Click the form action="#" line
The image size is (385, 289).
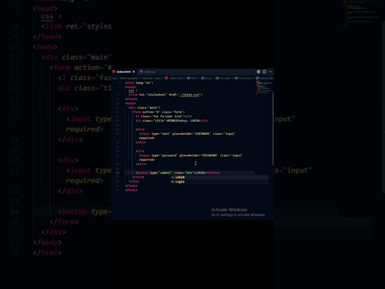click(158, 112)
